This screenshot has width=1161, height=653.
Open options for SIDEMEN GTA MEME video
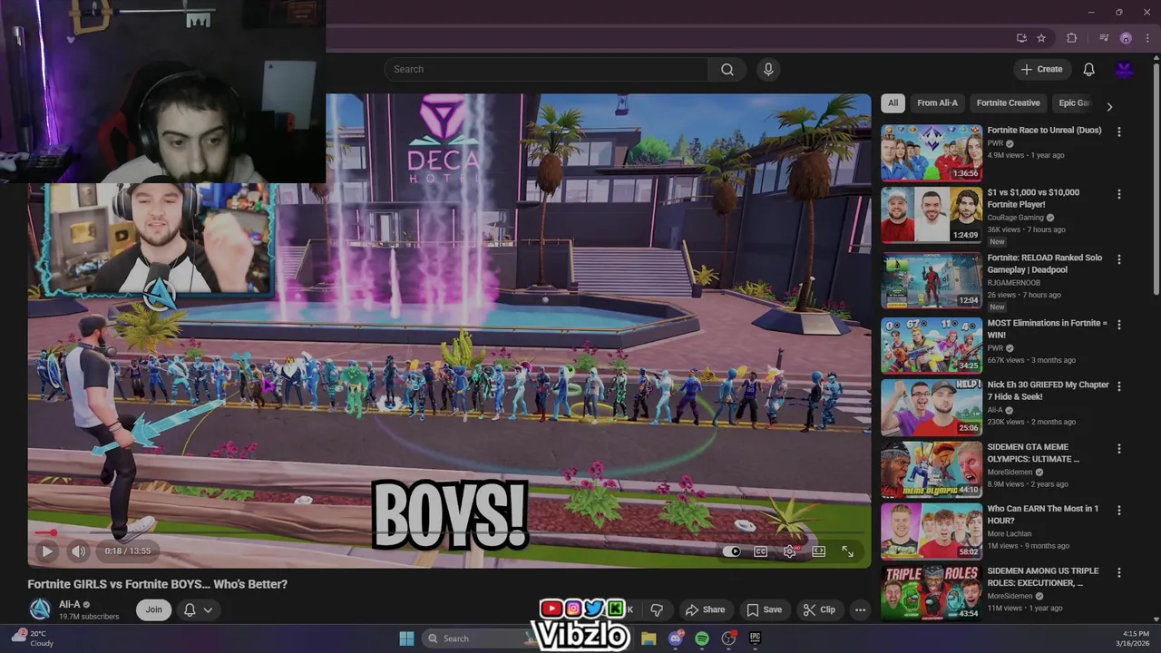(x=1118, y=449)
